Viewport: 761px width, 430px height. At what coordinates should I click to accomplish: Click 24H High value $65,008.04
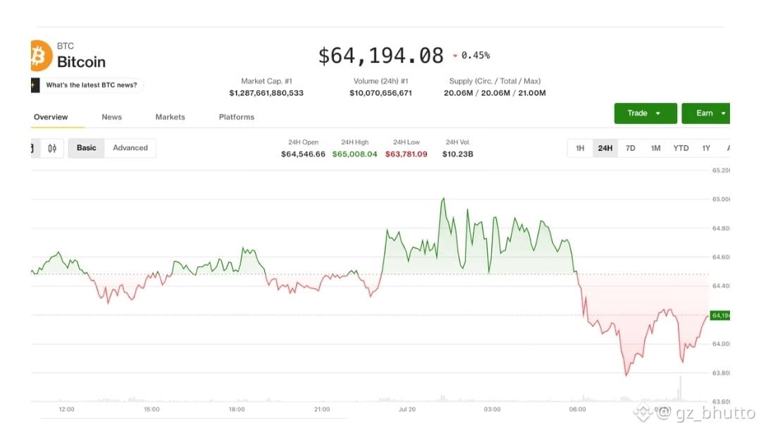tap(354, 154)
